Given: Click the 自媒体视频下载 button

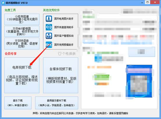Looking at the screenshot, I should click(x=60, y=75).
